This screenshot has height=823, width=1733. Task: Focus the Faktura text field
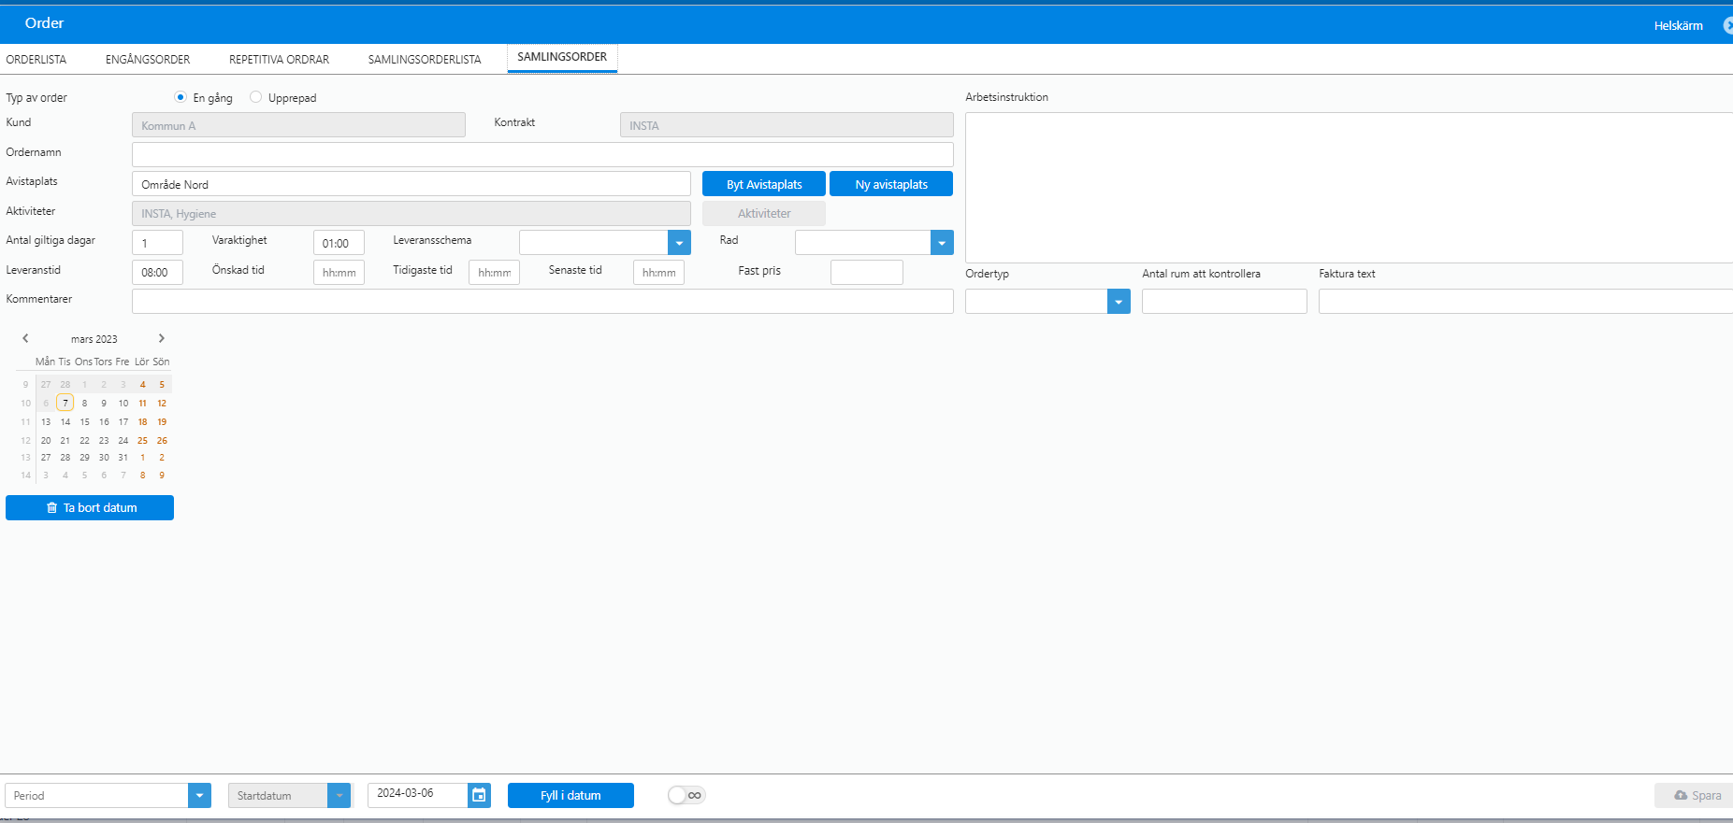point(1525,301)
